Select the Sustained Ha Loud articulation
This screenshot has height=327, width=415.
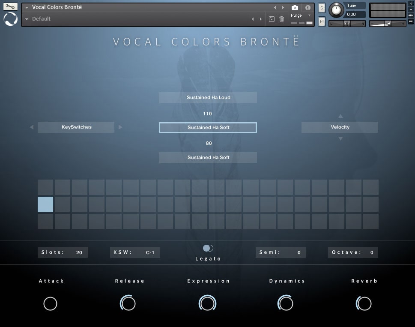(x=208, y=97)
